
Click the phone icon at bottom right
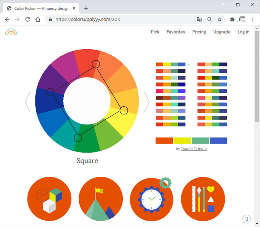click(247, 219)
